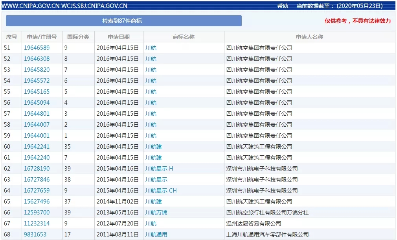Open application number 11232314
Screen dimensions: 397x240
pos(37,224)
